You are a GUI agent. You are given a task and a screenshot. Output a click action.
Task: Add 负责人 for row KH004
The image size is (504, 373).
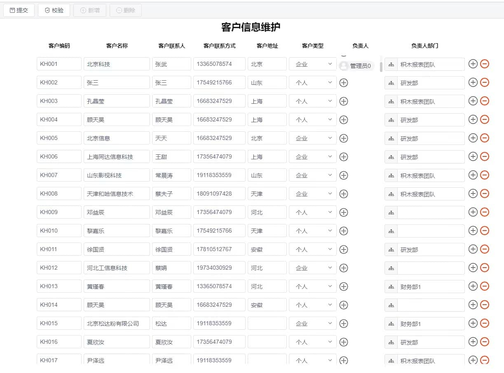point(344,120)
